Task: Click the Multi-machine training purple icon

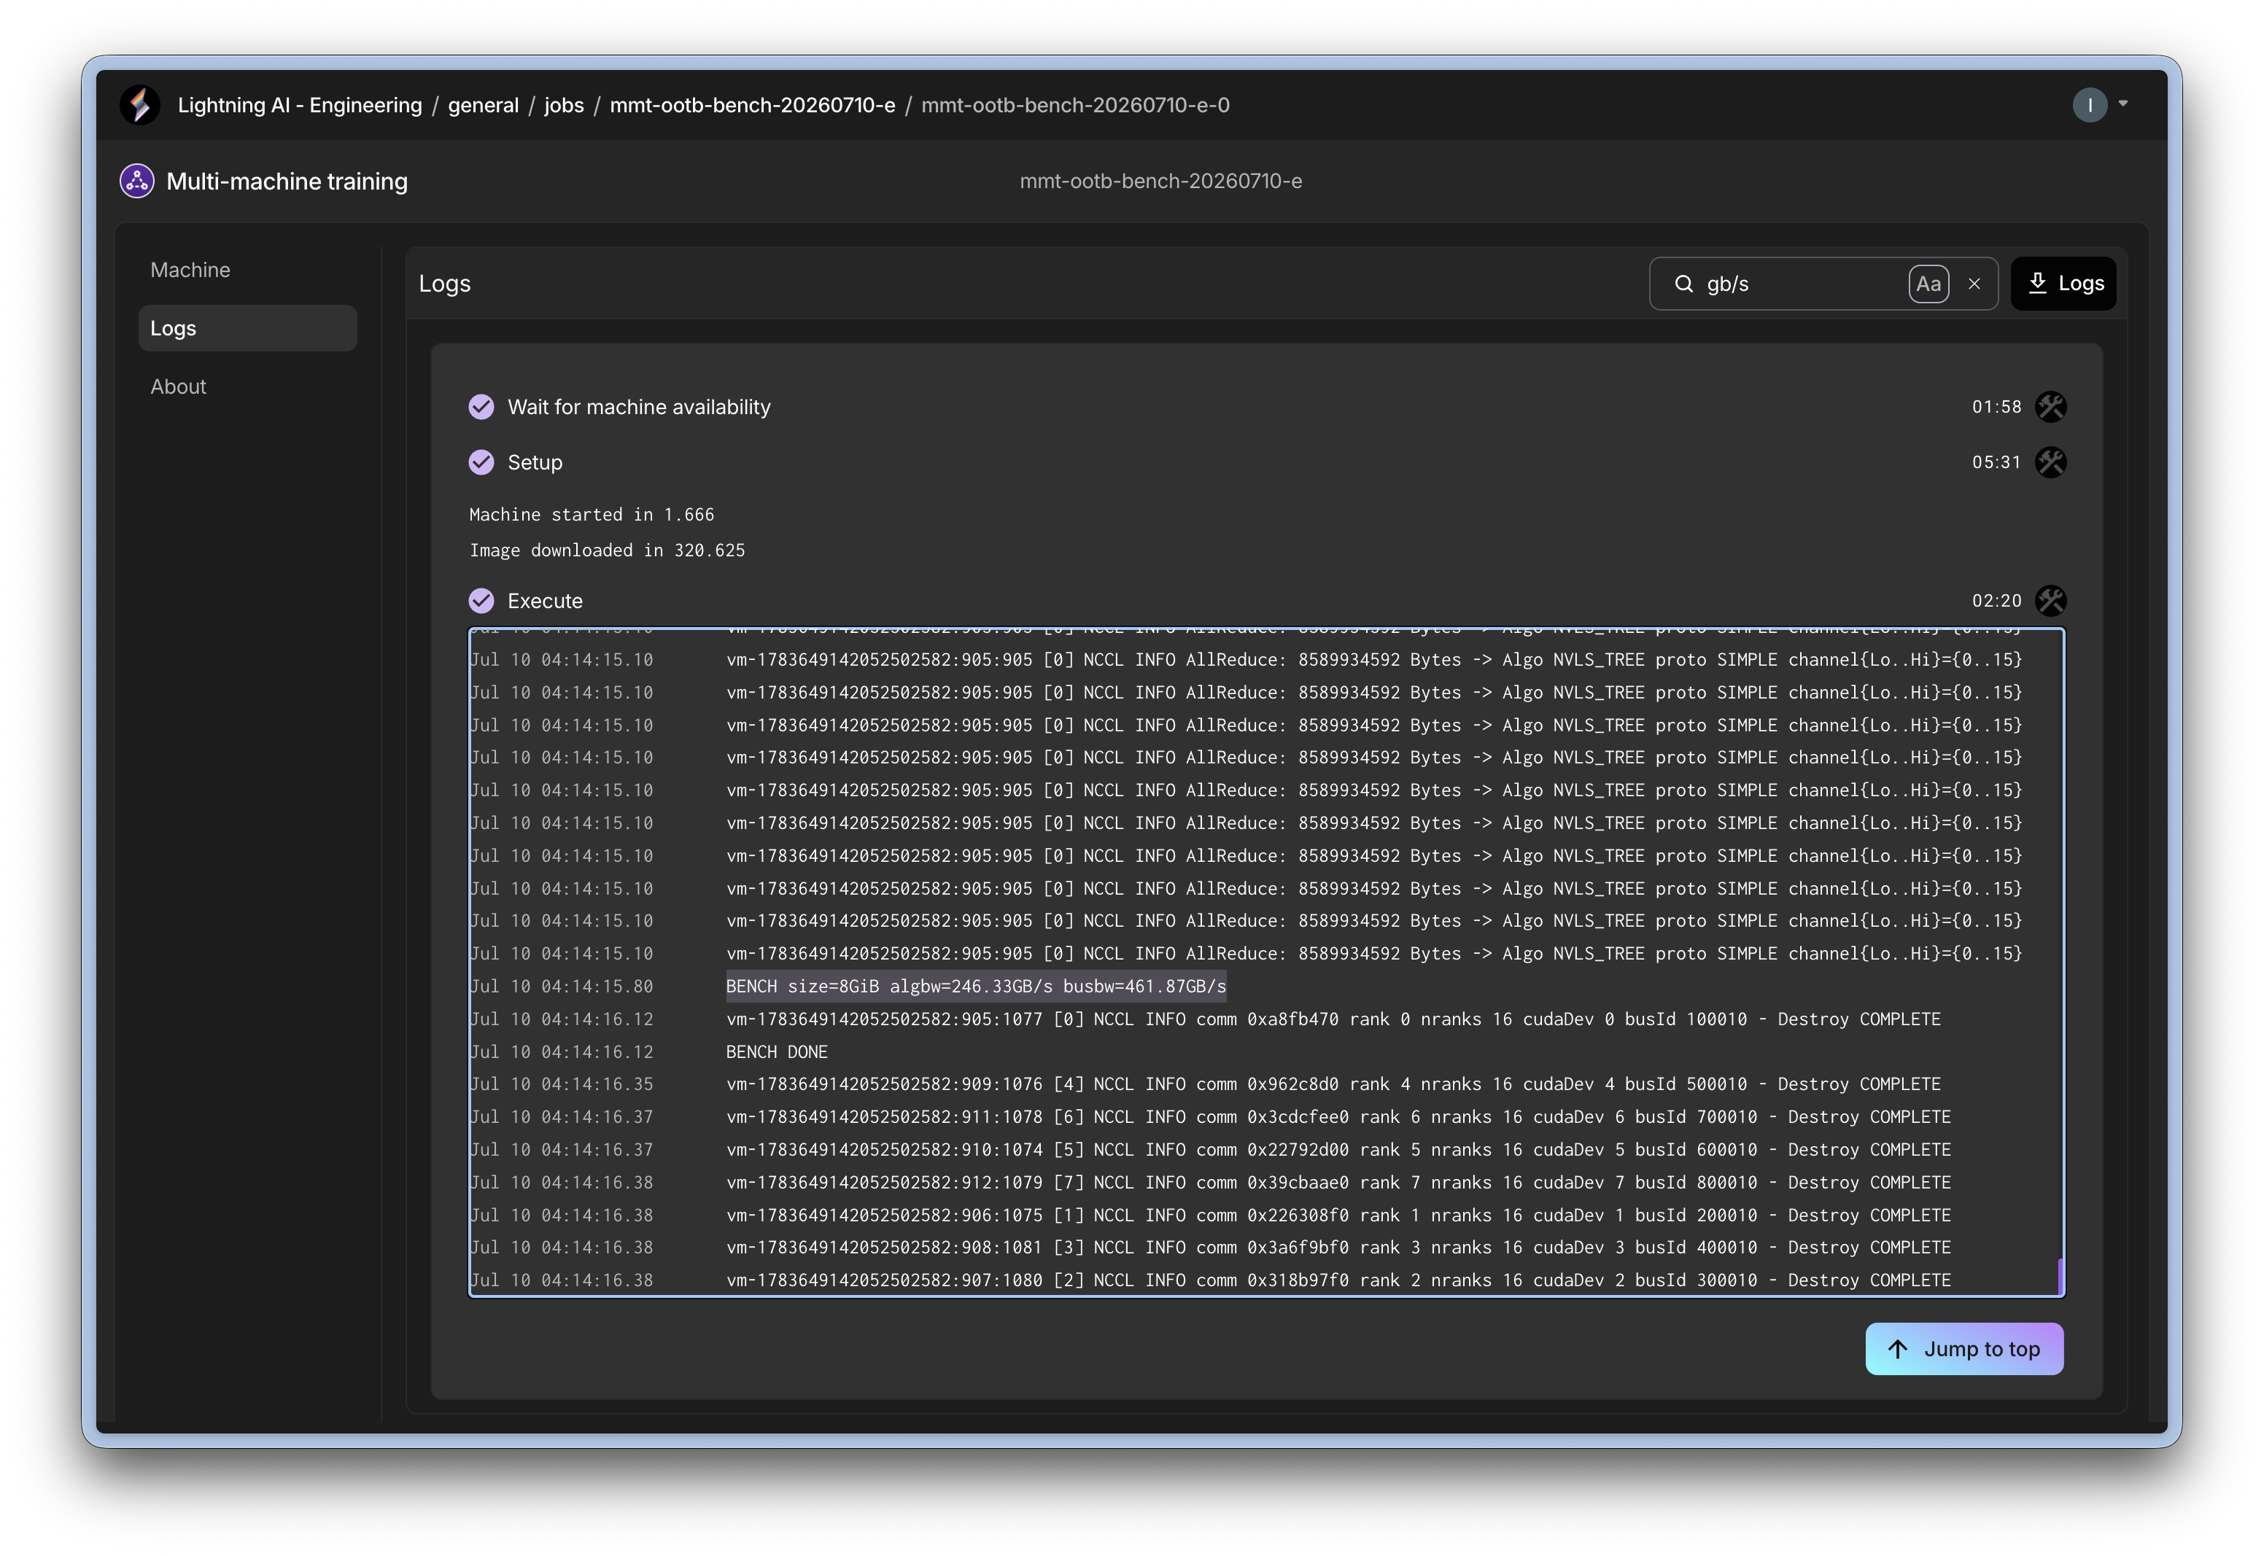Action: click(136, 182)
